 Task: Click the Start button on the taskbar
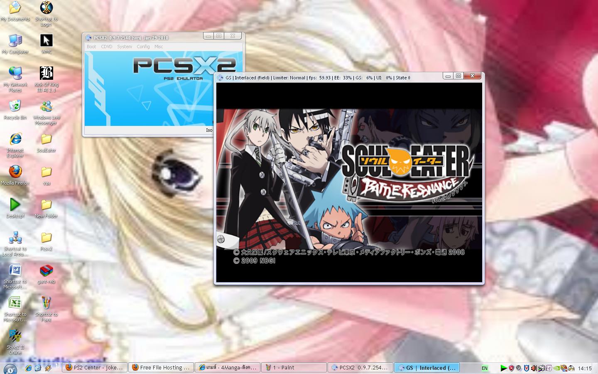tap(10, 368)
